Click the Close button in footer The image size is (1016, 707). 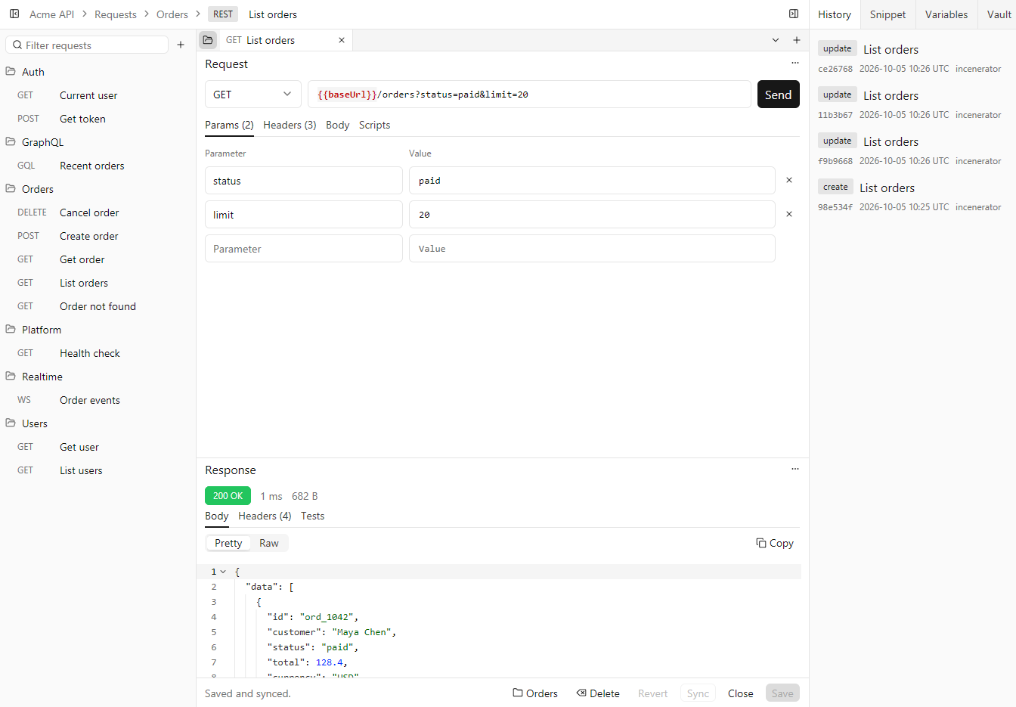(x=741, y=693)
